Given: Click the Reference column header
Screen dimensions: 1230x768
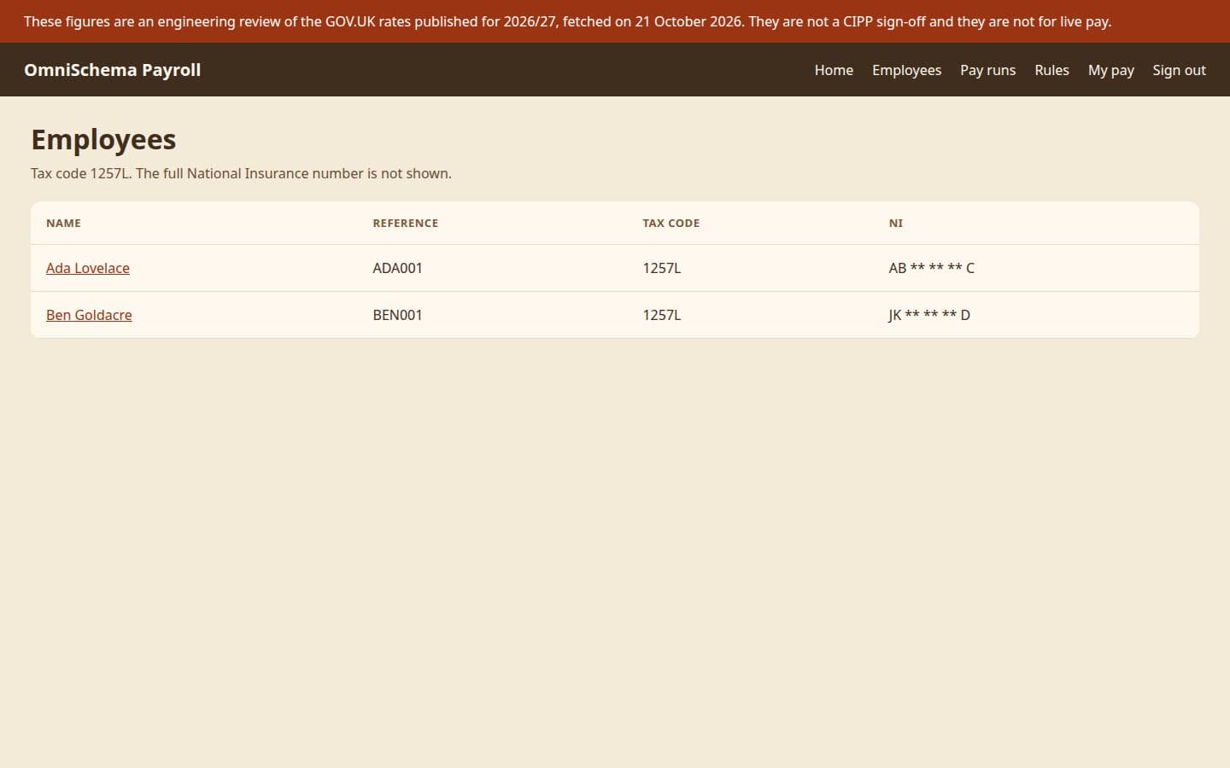Looking at the screenshot, I should [405, 223].
